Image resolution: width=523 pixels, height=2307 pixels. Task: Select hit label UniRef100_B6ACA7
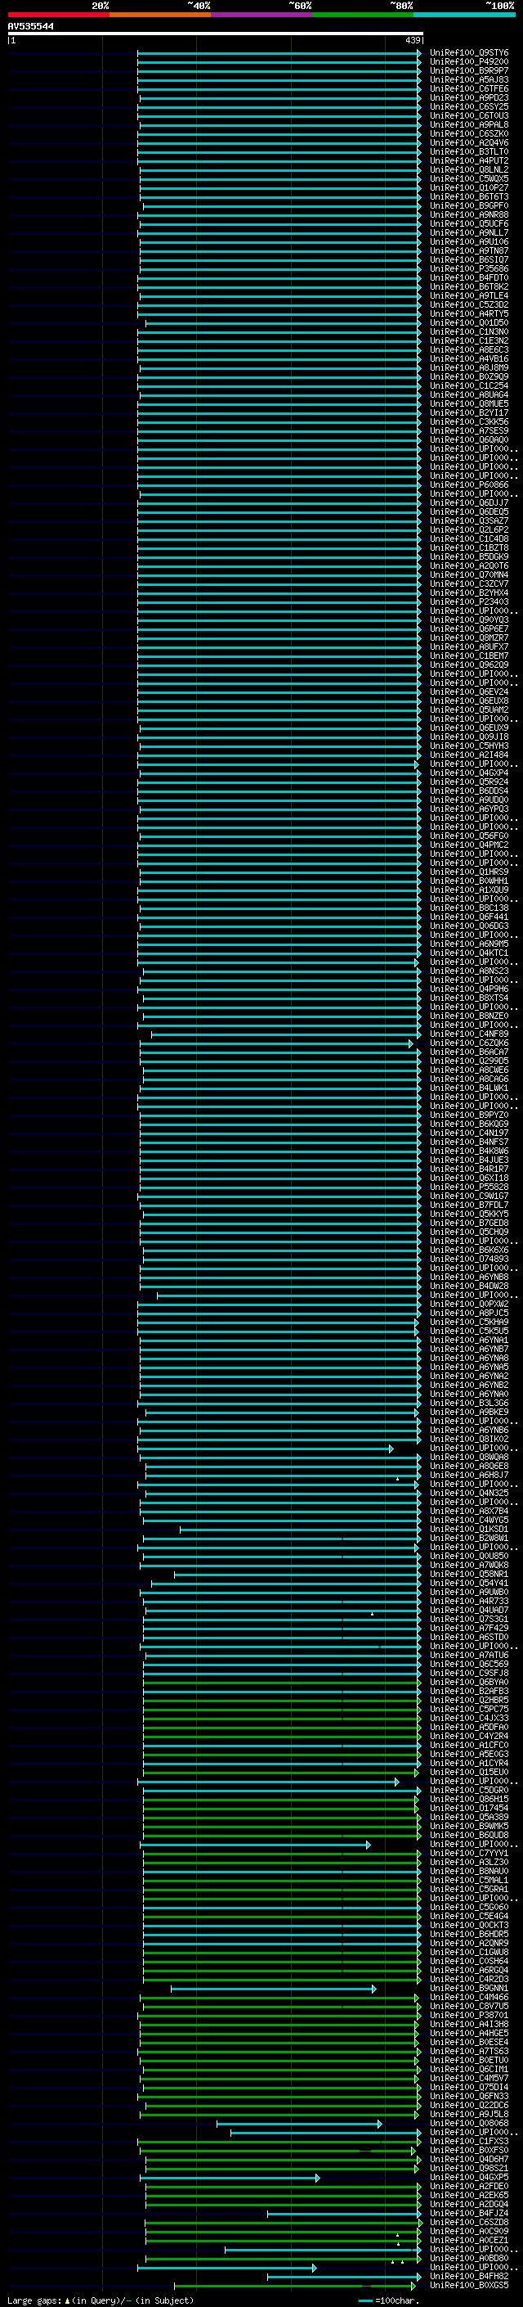[469, 1052]
